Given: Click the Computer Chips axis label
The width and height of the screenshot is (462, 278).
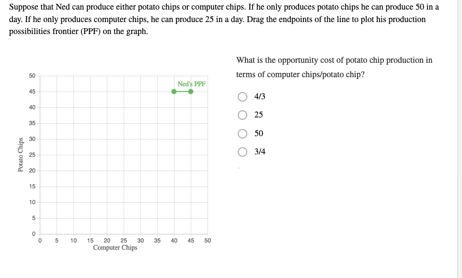Looking at the screenshot, I should 115,248.
